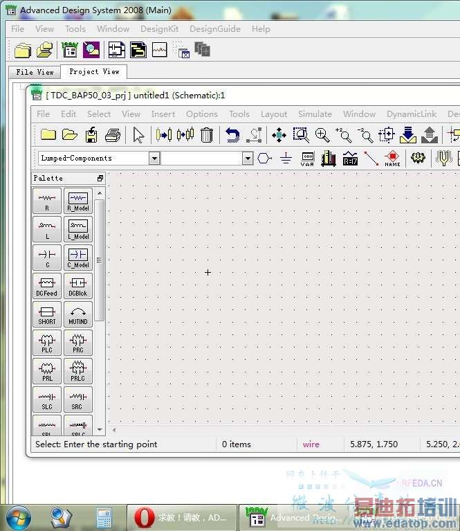Place capacitor C component
The image size is (460, 531).
tap(47, 258)
